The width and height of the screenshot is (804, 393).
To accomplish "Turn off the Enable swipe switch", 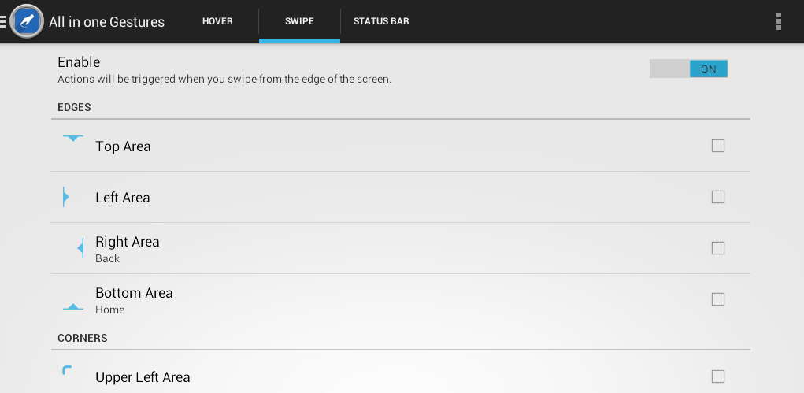I will 688,69.
